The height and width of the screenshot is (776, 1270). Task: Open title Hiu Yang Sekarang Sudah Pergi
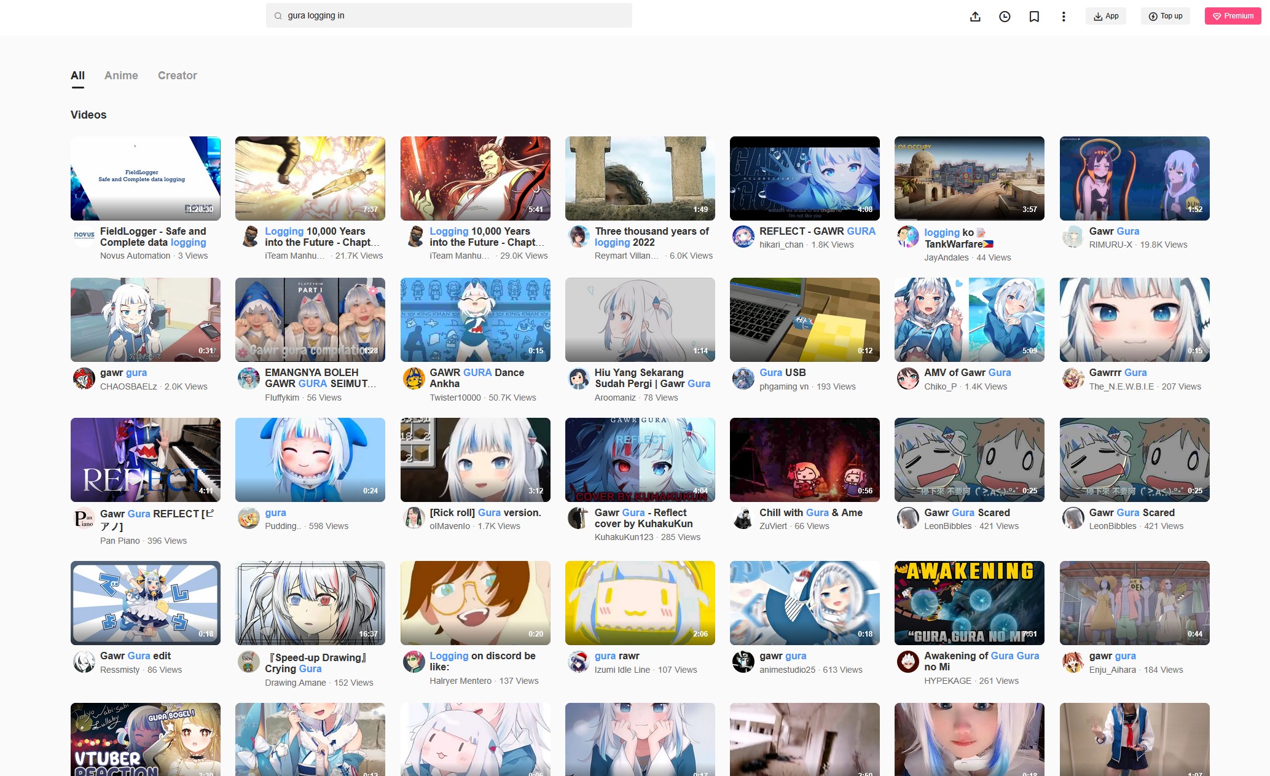pos(653,378)
